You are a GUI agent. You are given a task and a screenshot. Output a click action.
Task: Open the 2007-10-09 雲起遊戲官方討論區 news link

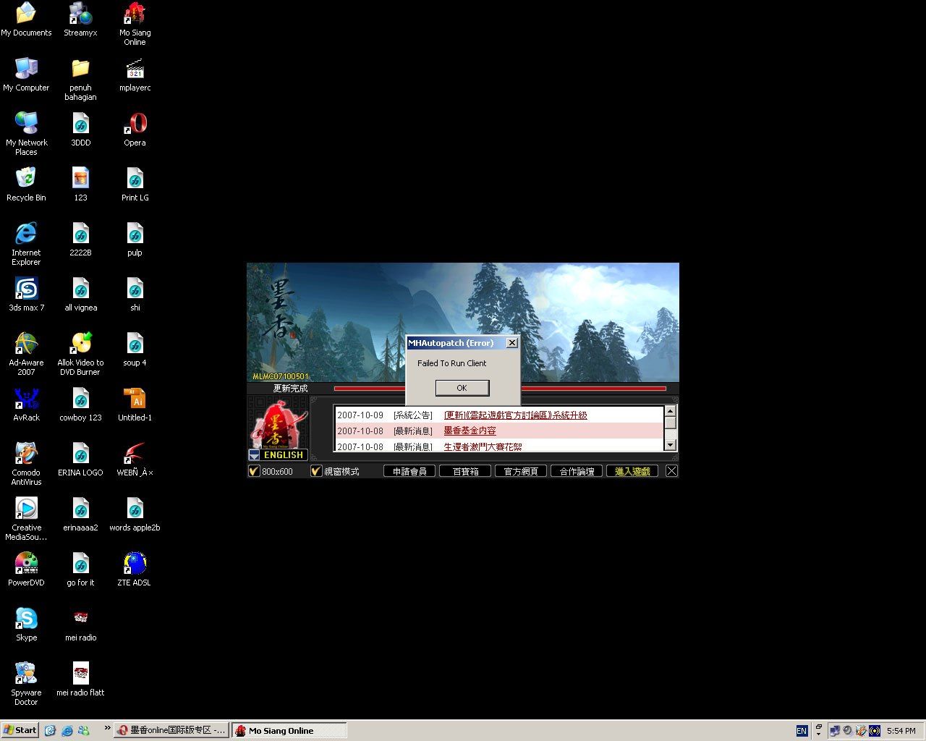point(515,415)
